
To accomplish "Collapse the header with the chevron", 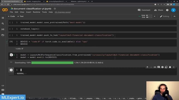I will click(x=175, y=16).
